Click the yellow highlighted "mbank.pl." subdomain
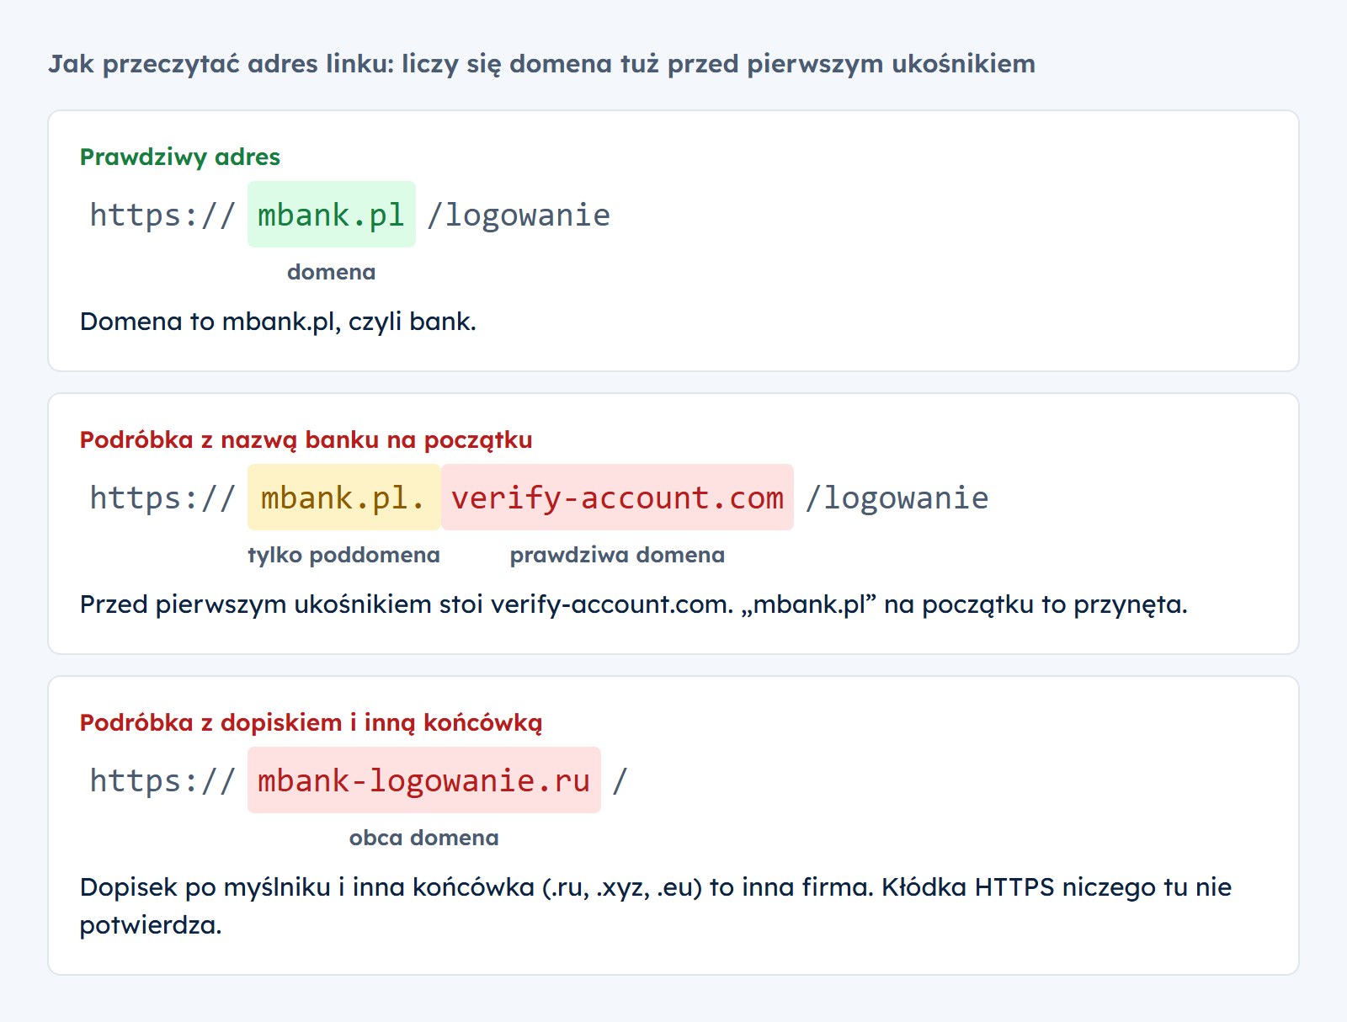The image size is (1347, 1022). (343, 497)
